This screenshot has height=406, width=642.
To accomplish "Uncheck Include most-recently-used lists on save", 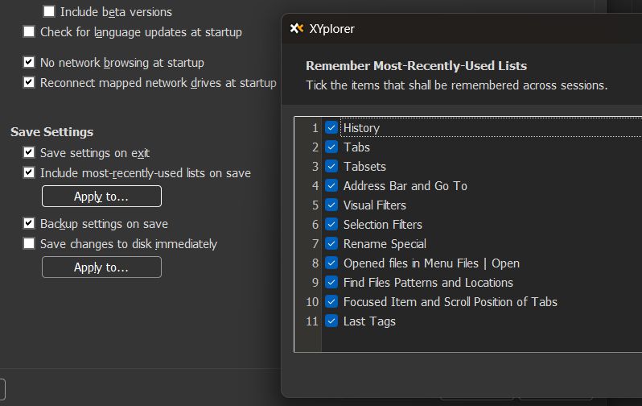I will pos(29,172).
